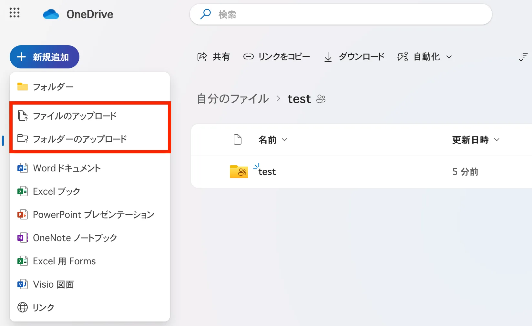The height and width of the screenshot is (326, 532).
Task: Select ファイルのアップロード from the menu
Action: [75, 116]
